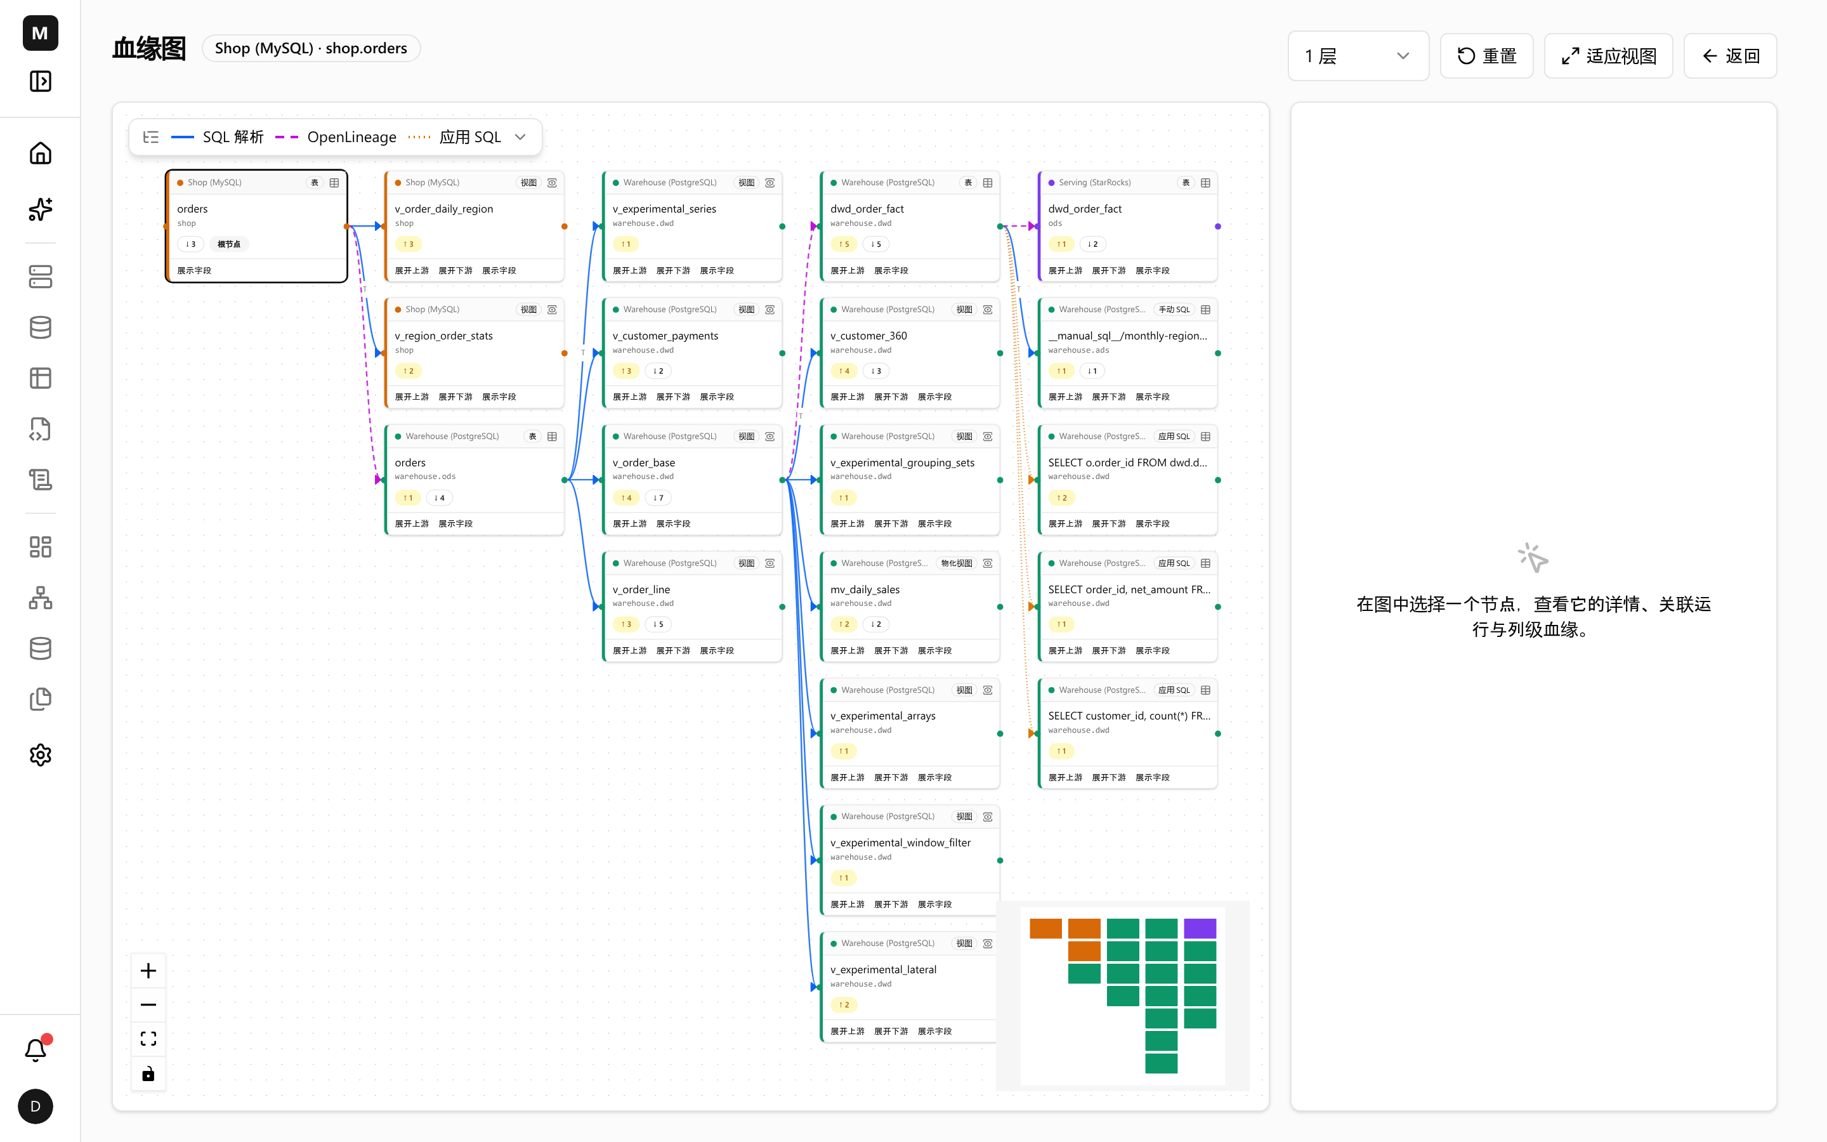Open the depth level dropdown showing 1 层
The width and height of the screenshot is (1827, 1142).
click(1358, 56)
